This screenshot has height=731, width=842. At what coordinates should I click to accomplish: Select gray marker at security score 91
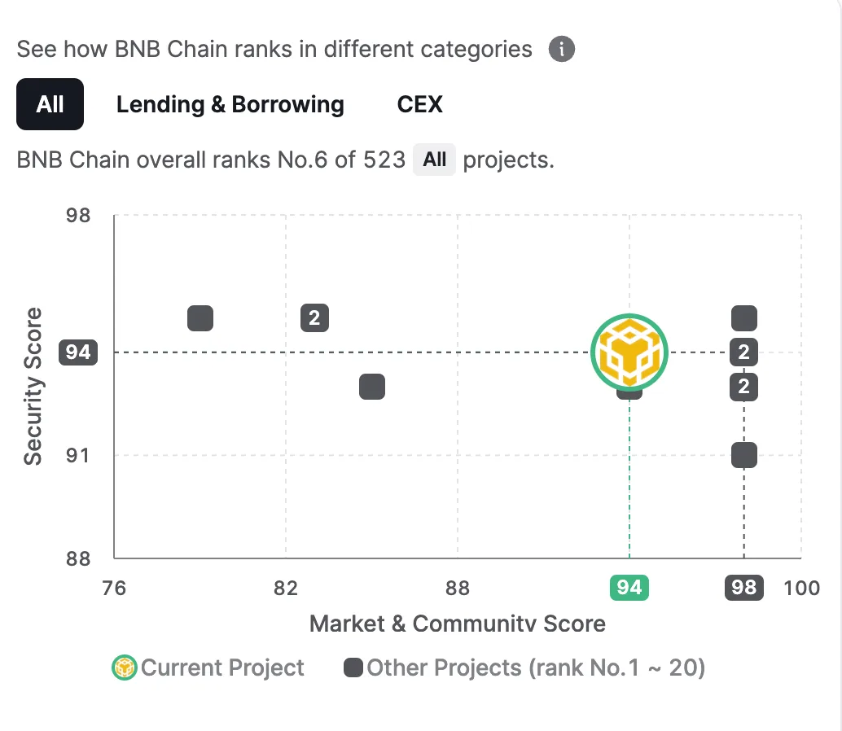[x=744, y=455]
